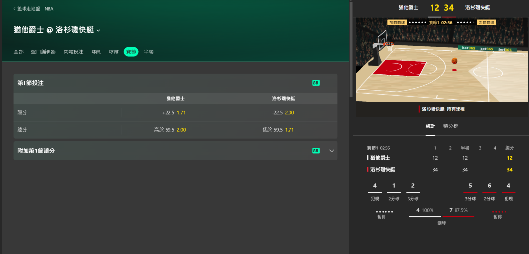Click the white 暫停 timeout dots
Viewport: 529px width, 254px height.
[385, 212]
